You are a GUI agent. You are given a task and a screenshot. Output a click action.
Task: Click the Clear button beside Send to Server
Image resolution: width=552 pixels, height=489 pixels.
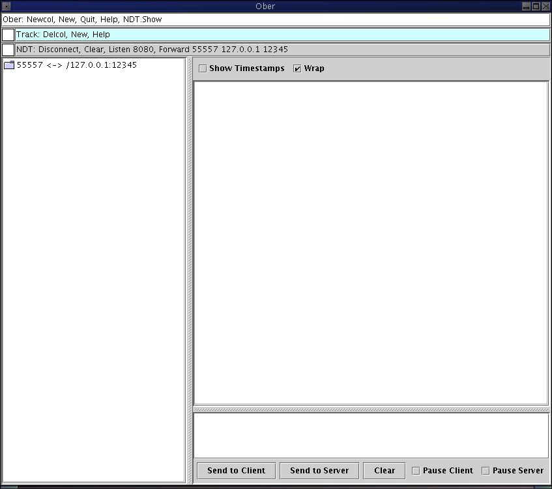tap(385, 471)
